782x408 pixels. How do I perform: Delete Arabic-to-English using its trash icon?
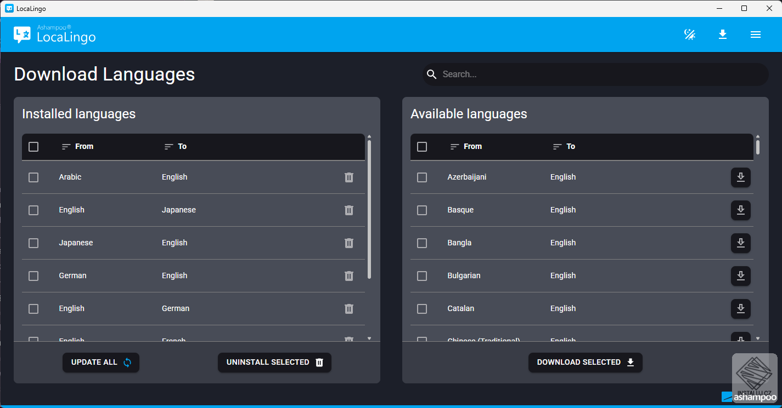[x=349, y=177]
